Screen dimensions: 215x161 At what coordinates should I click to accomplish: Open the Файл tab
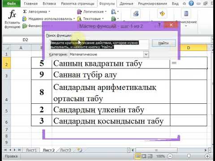point(11,4)
